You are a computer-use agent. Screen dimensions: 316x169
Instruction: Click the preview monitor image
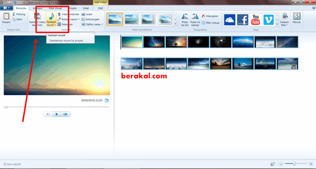tap(57, 65)
